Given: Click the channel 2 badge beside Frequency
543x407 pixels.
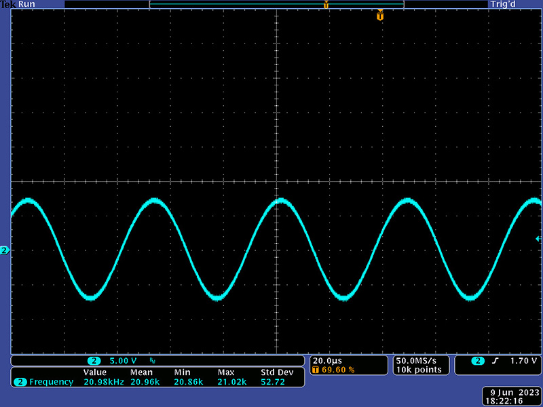Looking at the screenshot, I should click(20, 382).
